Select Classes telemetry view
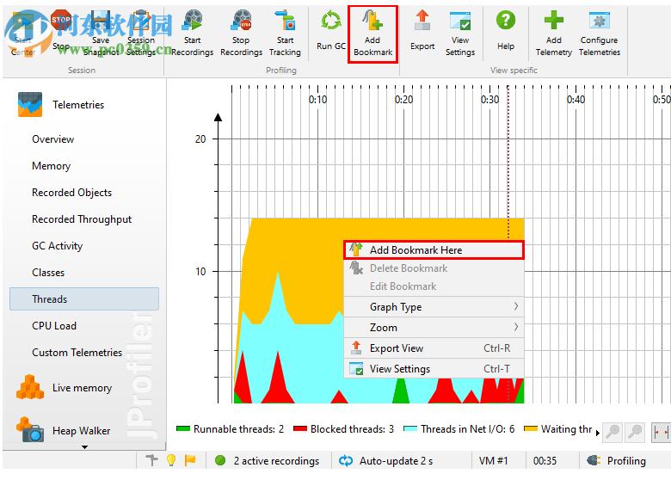Screen dimensions: 671x480 (48, 272)
